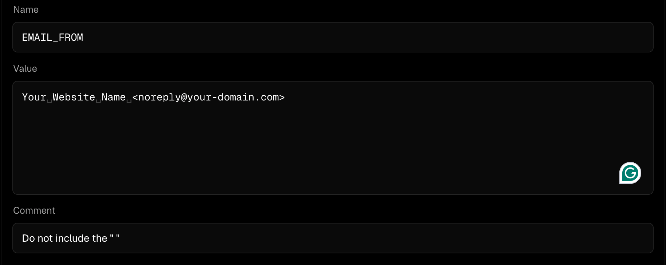Click the word FROM in Name field

coord(71,37)
